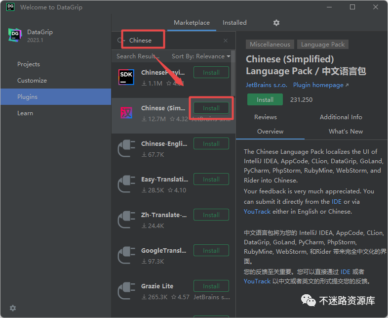Open YouTrack link in English description
The height and width of the screenshot is (318, 388).
(x=257, y=211)
